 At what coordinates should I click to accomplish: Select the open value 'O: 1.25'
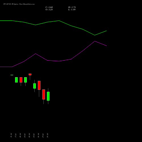(49, 10)
